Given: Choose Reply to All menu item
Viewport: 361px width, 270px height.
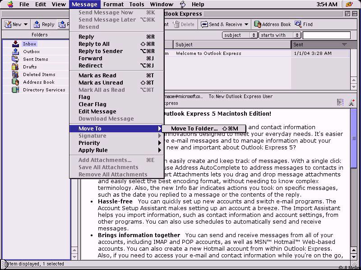Looking at the screenshot, I should pos(117,44).
